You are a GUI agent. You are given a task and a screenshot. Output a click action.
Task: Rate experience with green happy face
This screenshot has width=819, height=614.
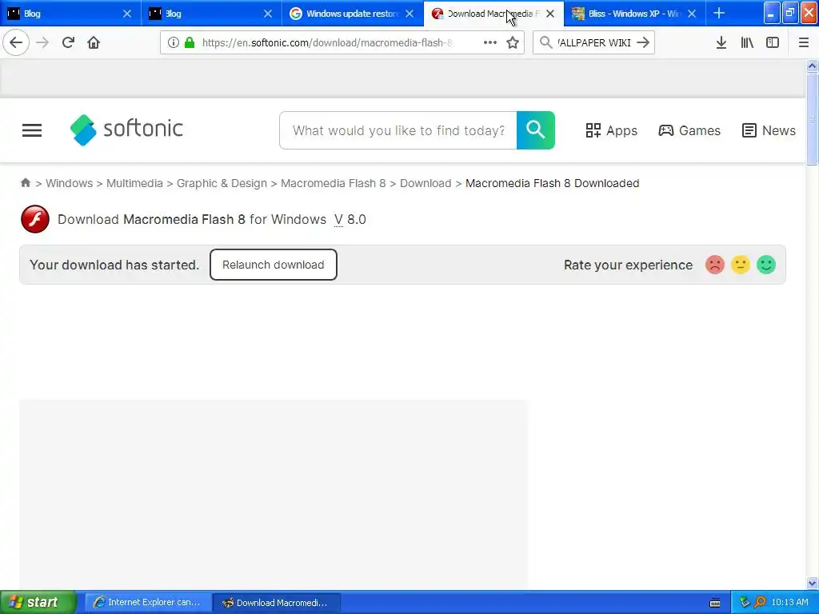point(766,265)
